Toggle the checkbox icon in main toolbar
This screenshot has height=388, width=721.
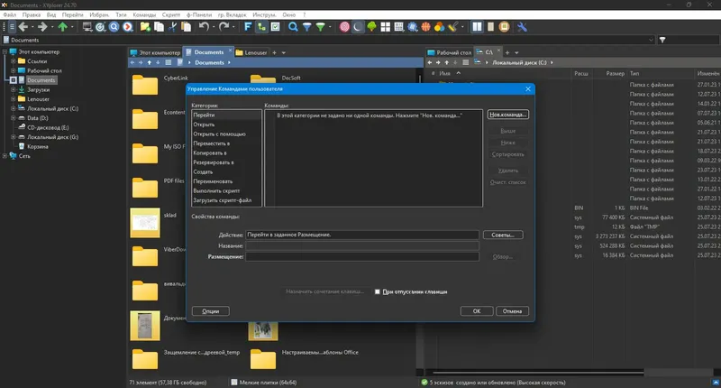tap(275, 27)
